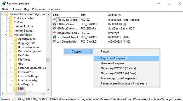Choose Параметр DWORD (32 бита)
The width and height of the screenshot is (183, 101).
tap(126, 68)
